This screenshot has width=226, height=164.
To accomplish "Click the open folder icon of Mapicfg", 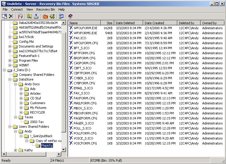I will (x=38, y=145).
